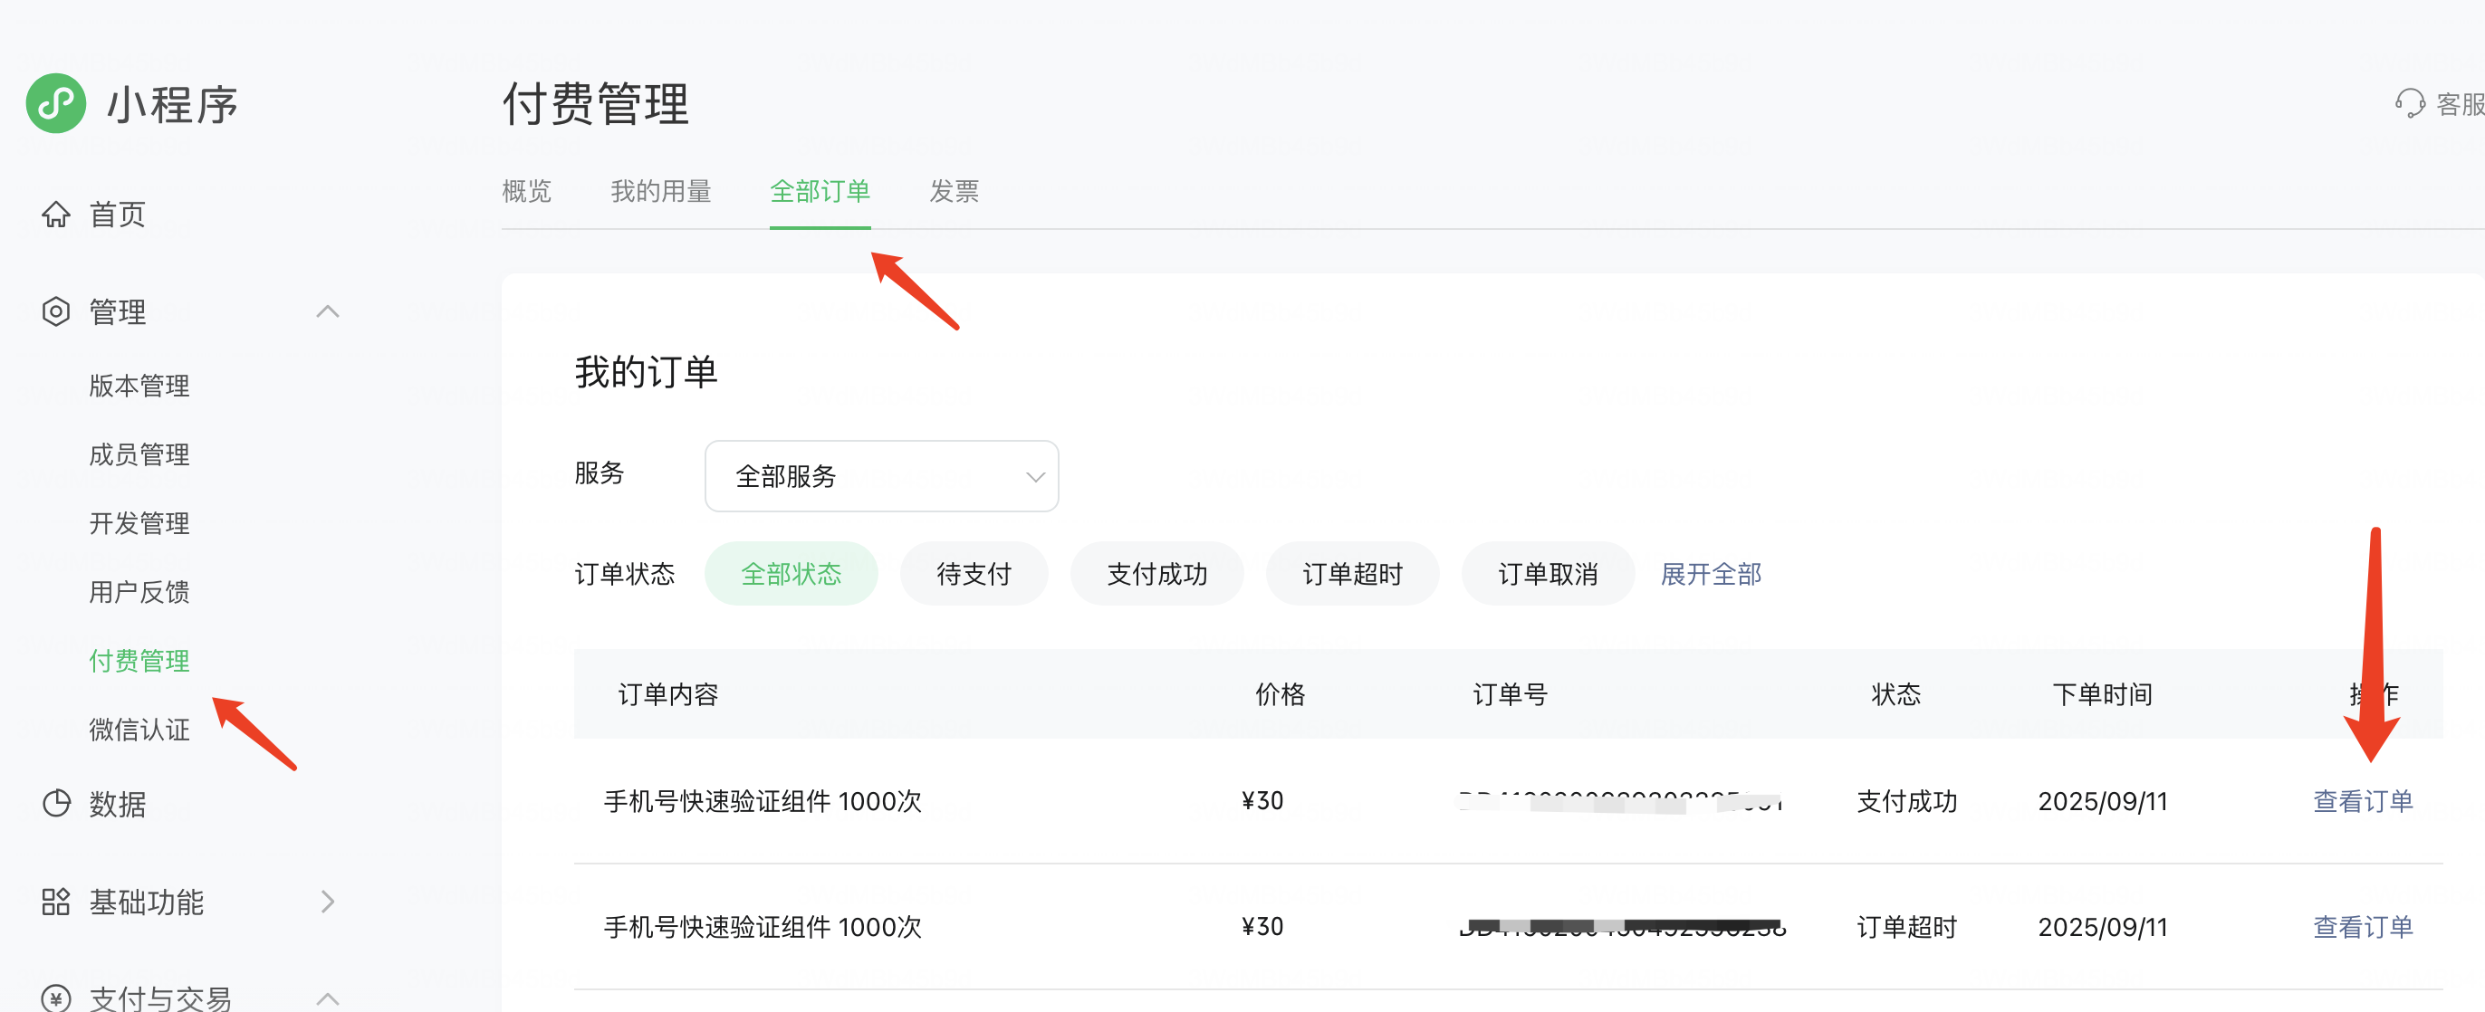The height and width of the screenshot is (1012, 2485).
Task: Click the grid icon beside 基础功能
Action: pos(56,902)
